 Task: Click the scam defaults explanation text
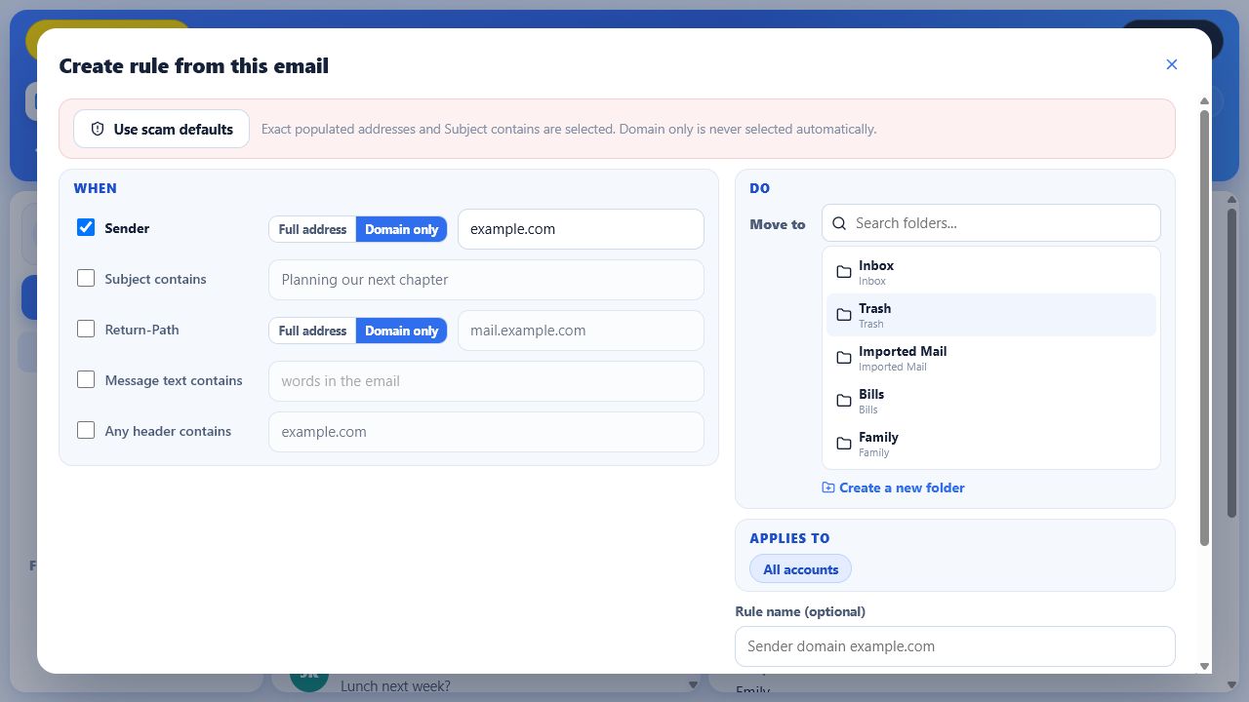point(569,129)
